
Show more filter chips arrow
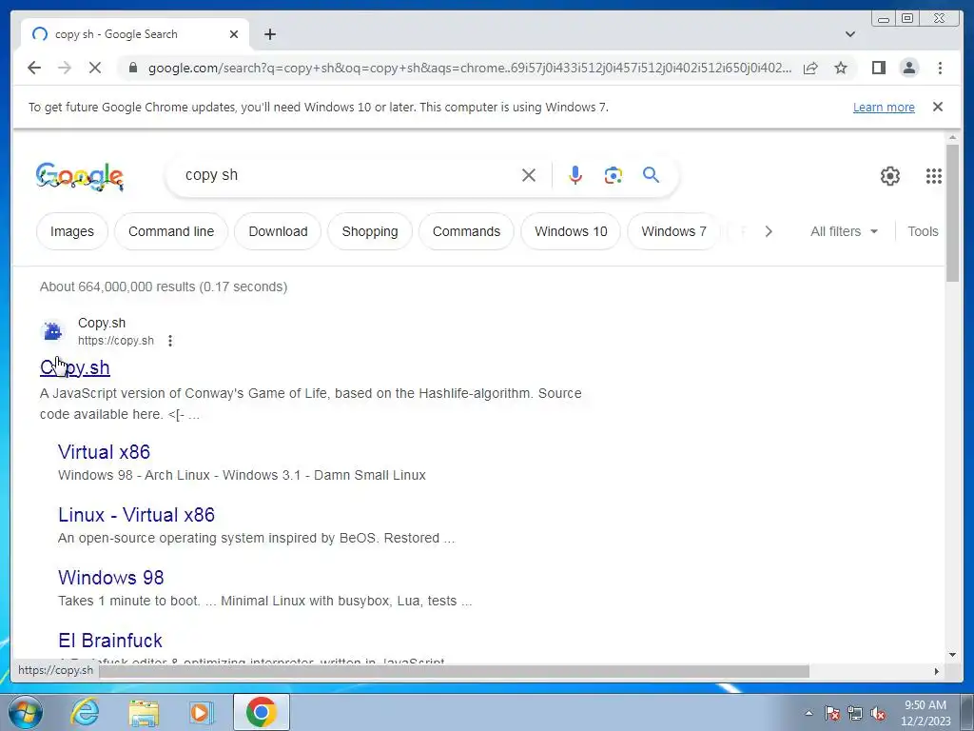point(769,231)
